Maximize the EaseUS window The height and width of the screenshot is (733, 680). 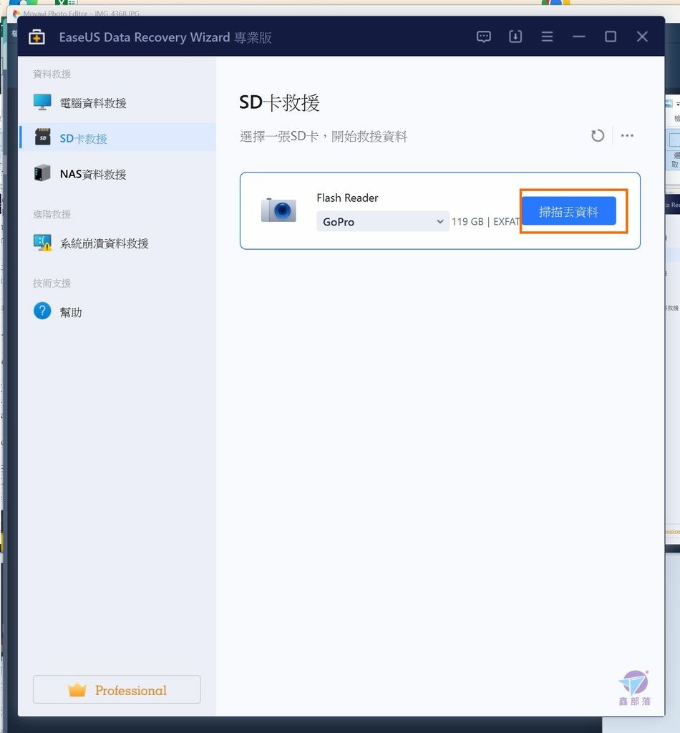tap(611, 37)
